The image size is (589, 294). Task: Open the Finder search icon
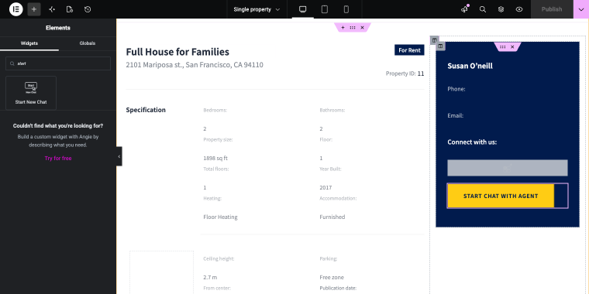483,9
